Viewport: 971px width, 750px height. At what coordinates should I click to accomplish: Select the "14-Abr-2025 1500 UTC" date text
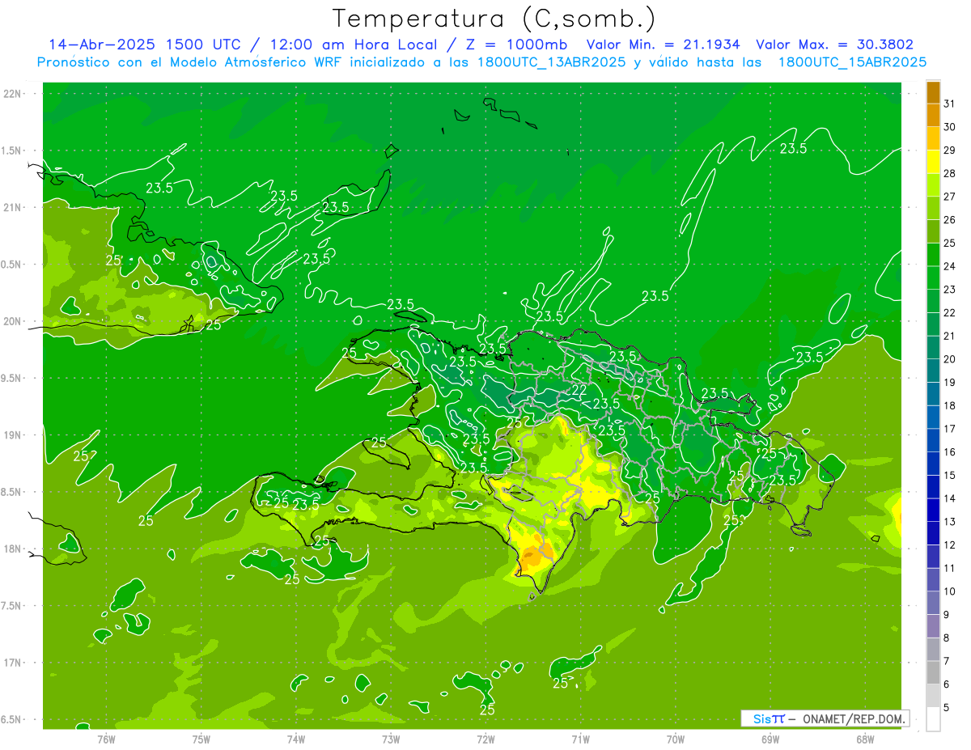tap(144, 44)
